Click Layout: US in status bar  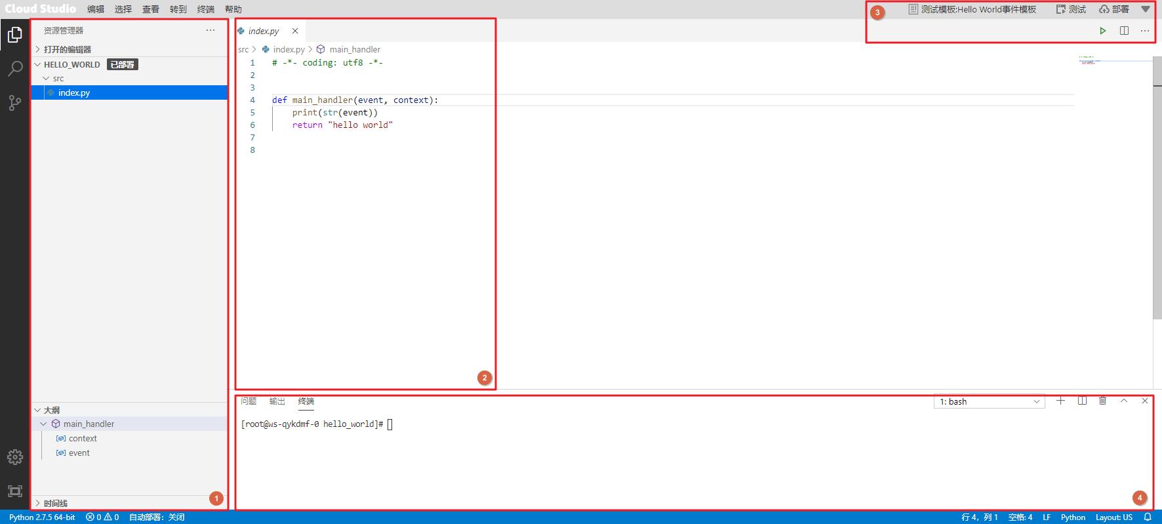pos(1114,517)
